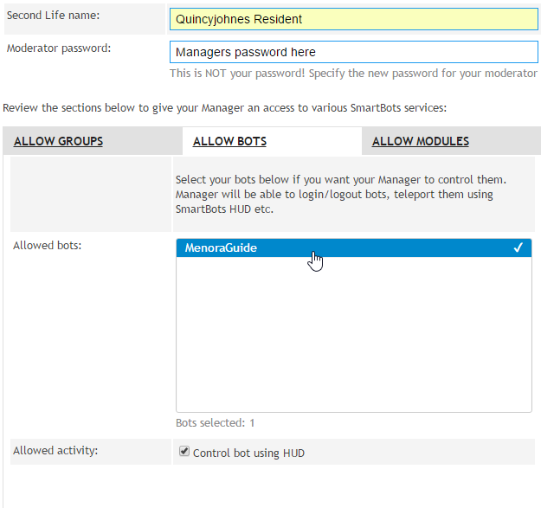This screenshot has height=508, width=541.
Task: Click the Allowed bots: label
Action: click(x=48, y=245)
